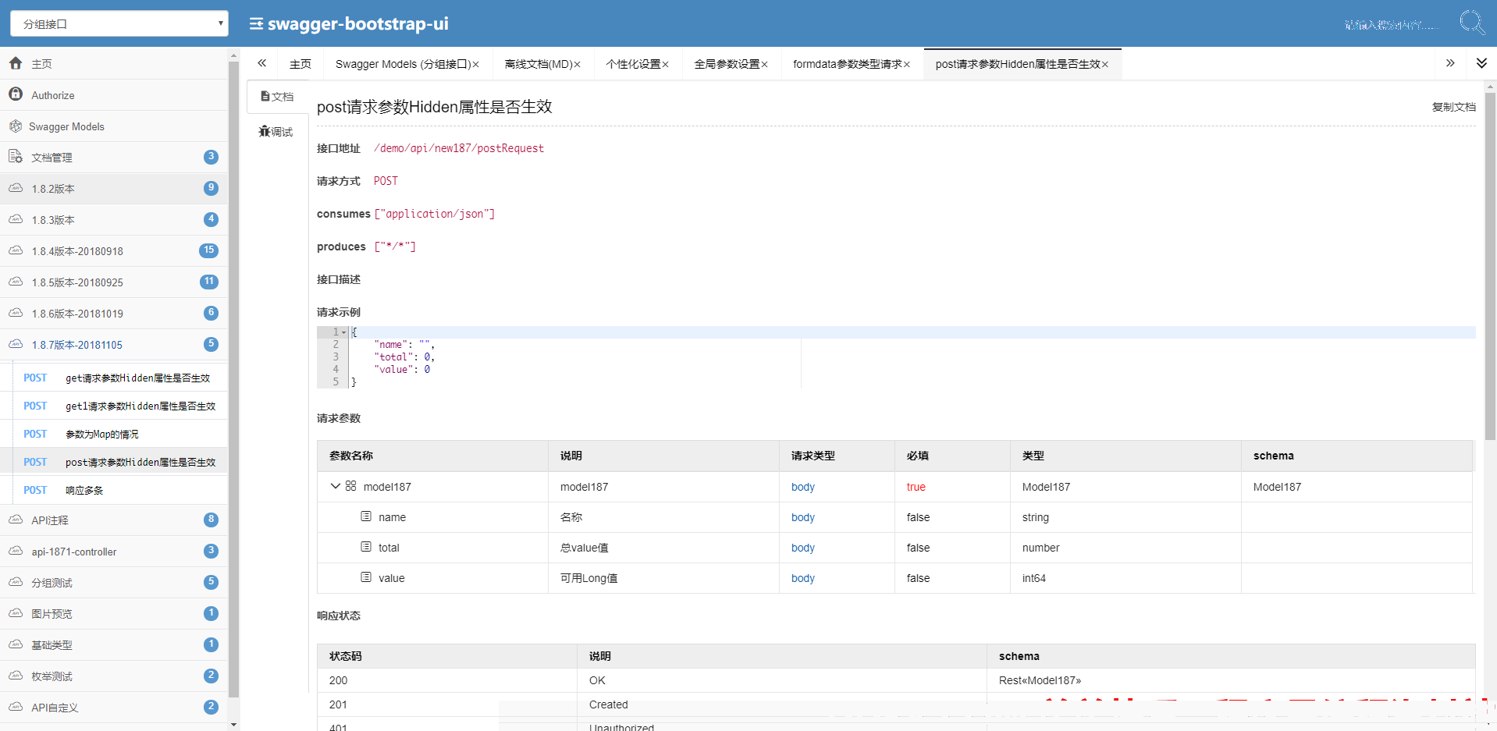Click the badge 15 on 1.8.4版本

[208, 250]
